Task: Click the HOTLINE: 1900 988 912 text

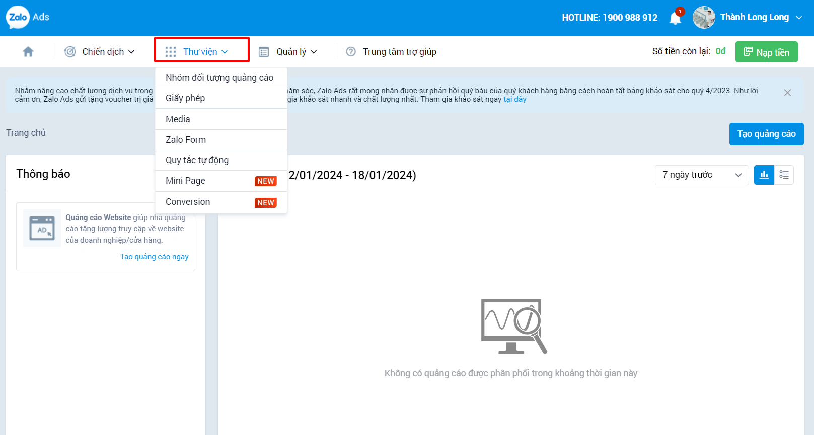Action: pos(610,18)
